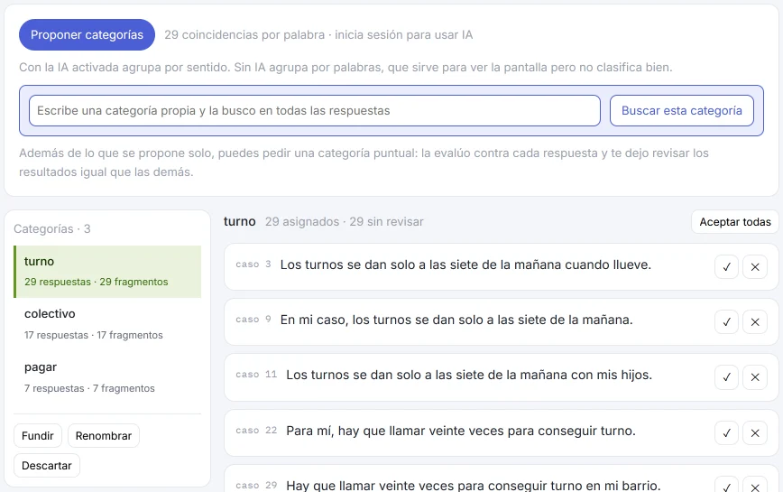Viewport: 783px width, 492px height.
Task: Click the response text of case 9
Action: point(456,320)
